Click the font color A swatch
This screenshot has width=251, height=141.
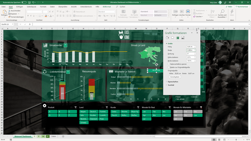[51, 16]
